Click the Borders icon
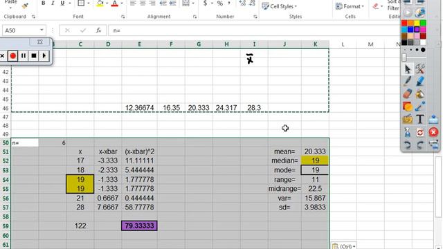The height and width of the screenshot is (249, 443). tap(81, 3)
